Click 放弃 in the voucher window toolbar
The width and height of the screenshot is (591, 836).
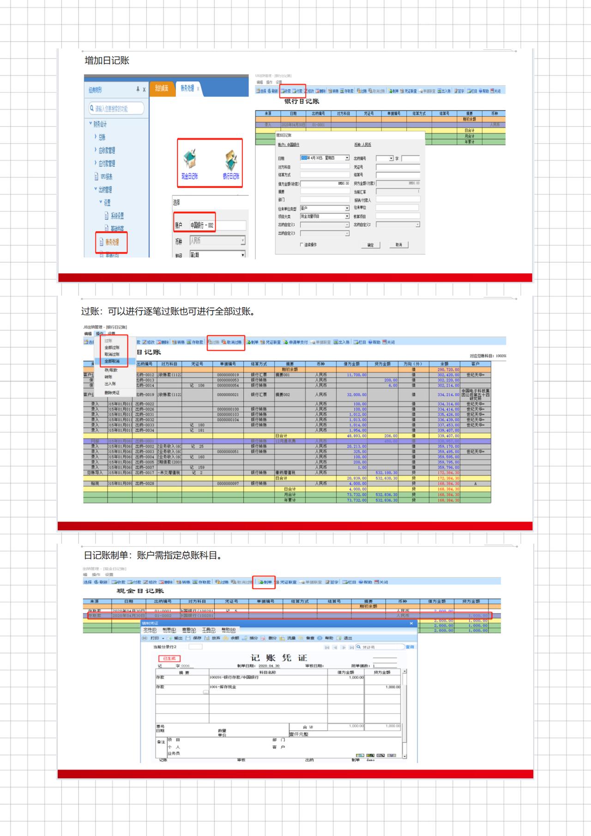point(212,638)
